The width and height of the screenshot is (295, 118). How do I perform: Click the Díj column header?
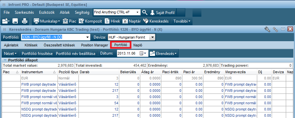(264, 72)
